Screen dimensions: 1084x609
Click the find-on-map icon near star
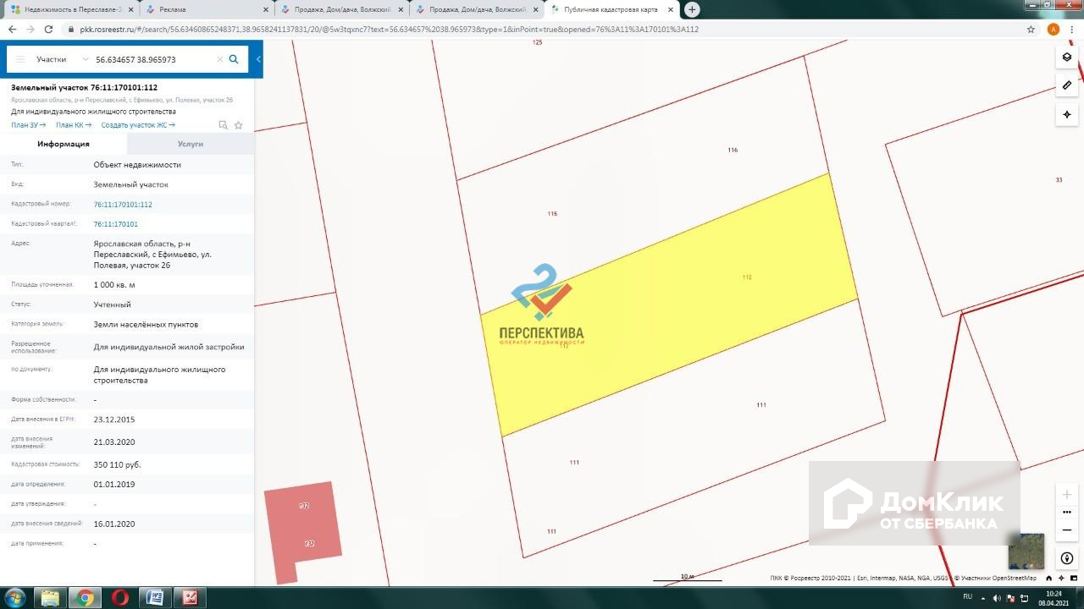coord(224,125)
